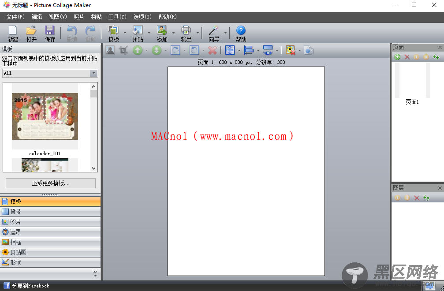Click the center-align vertically icon
This screenshot has height=291, width=444.
(x=230, y=50)
